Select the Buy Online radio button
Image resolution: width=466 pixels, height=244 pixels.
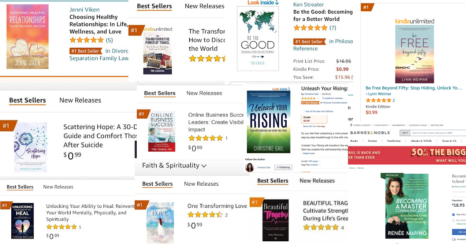pyautogui.click(x=454, y=220)
